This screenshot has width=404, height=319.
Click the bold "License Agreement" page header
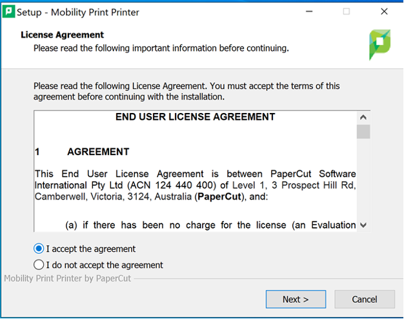point(62,35)
